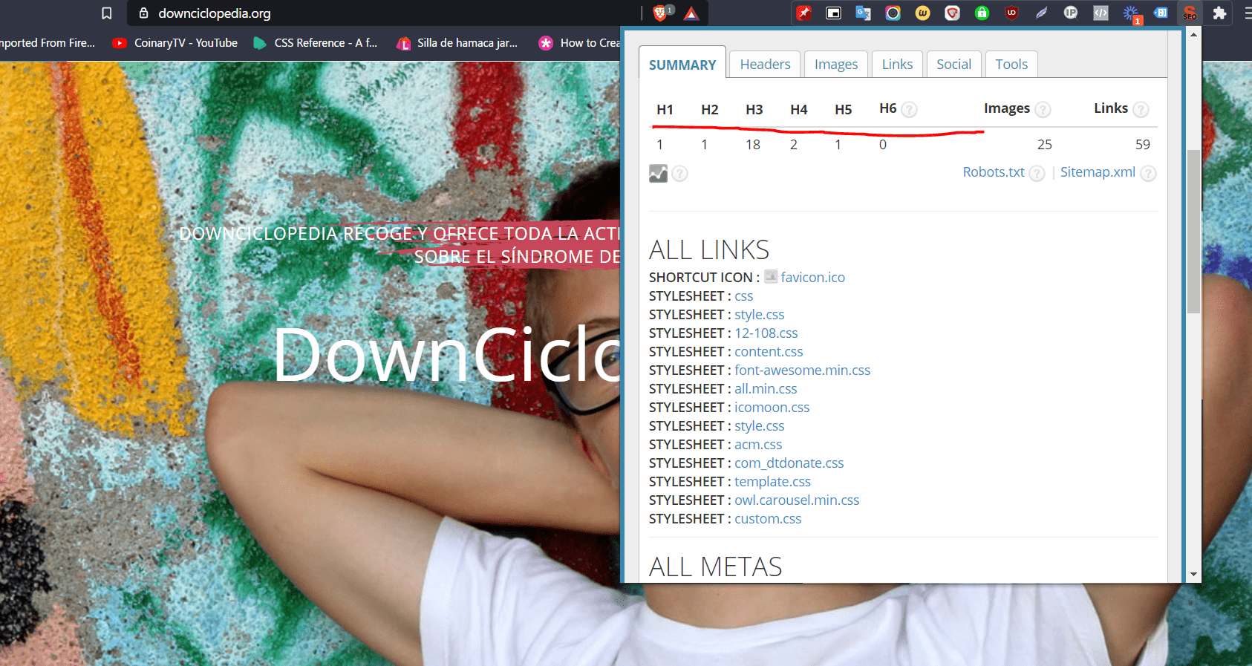Open the owl.carousel.min.css stylesheet link

pos(797,500)
